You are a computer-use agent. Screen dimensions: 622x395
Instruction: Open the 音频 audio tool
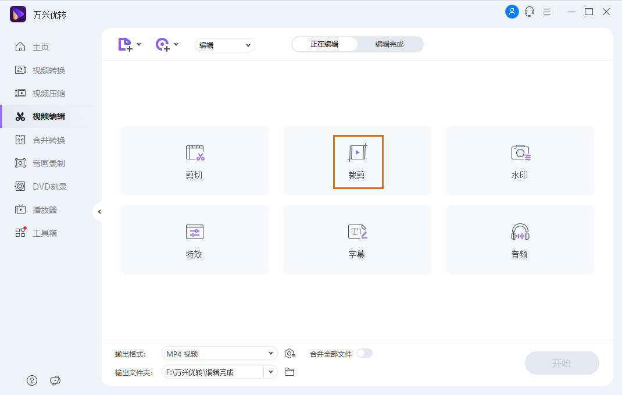520,239
